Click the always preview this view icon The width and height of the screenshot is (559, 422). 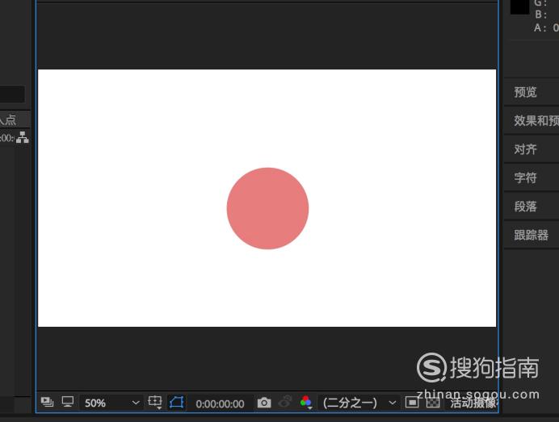point(47,402)
